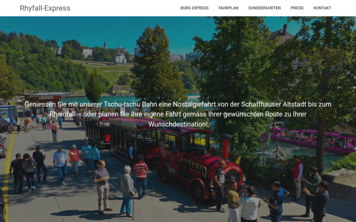Open the Rhyfall-Express home link

pos(45,8)
